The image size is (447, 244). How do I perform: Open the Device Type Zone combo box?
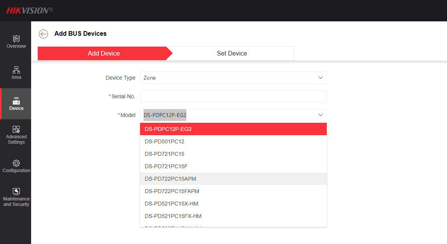(x=233, y=78)
